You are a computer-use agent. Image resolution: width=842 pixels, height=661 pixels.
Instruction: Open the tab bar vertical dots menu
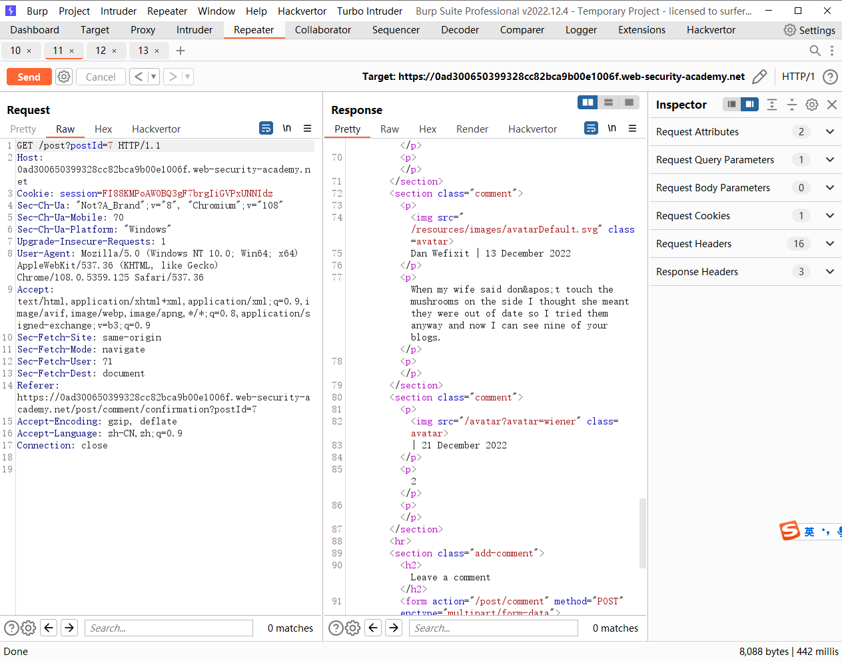832,51
